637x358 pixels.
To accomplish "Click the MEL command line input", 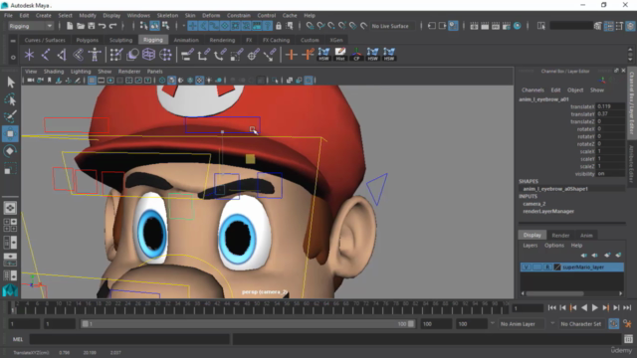I will tap(129, 339).
